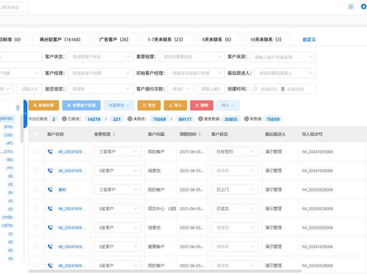This screenshot has height=275, width=367.
Task: Click the info icon next to 新数据
Action: pyautogui.click(x=246, y=119)
